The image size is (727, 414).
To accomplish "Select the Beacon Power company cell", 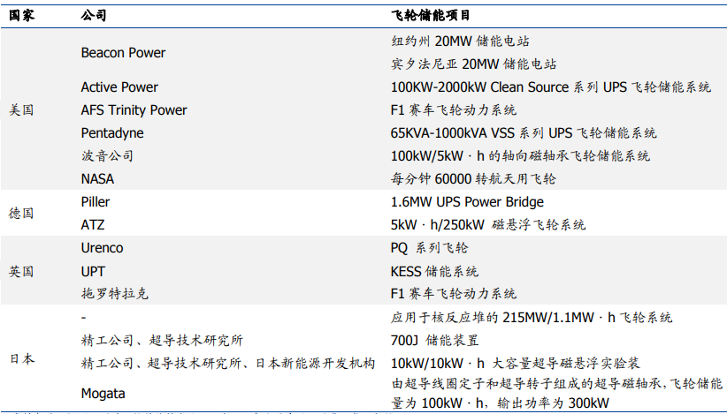I will (x=123, y=53).
